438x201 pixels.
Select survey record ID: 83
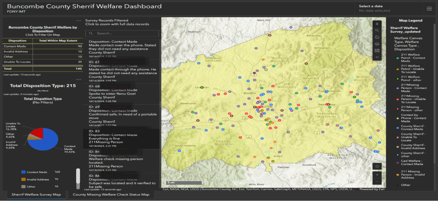[121, 139]
